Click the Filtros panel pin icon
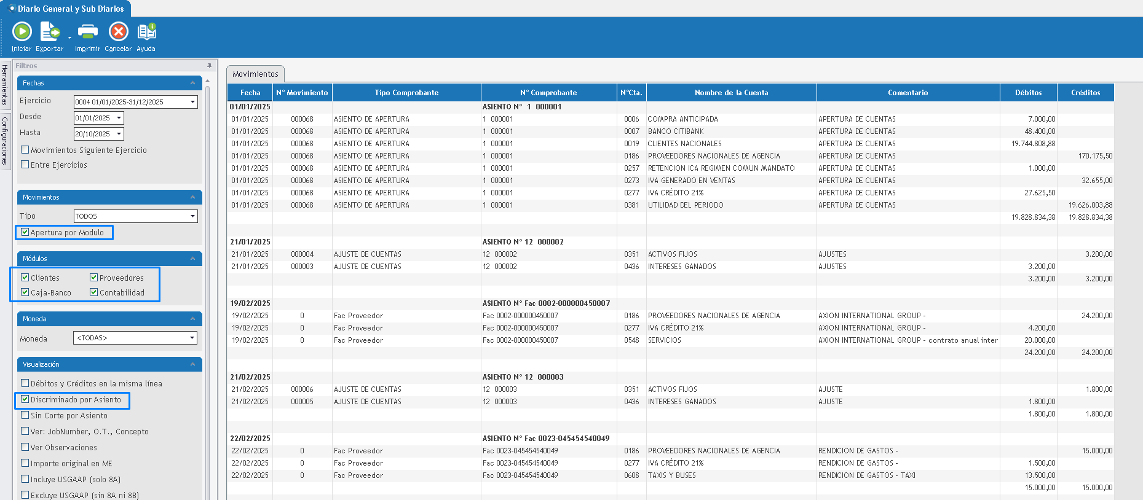The image size is (1143, 500). pyautogui.click(x=209, y=66)
